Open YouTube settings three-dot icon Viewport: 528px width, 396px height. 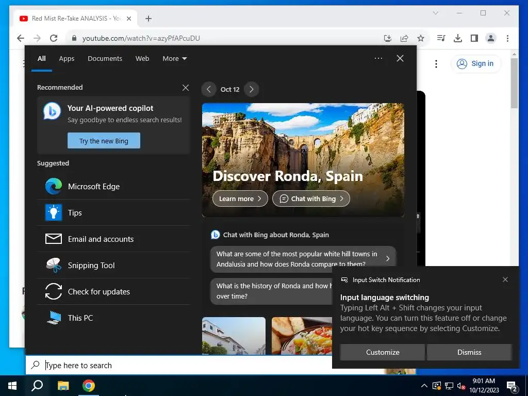pos(436,63)
